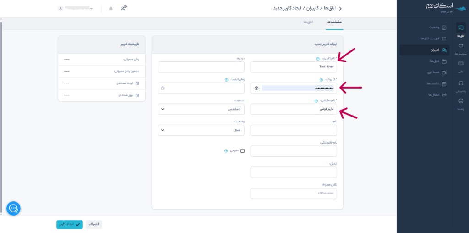This screenshot has height=233, width=469.
Task: Open the help (راهنما) lifebuoy icon
Action: pyautogui.click(x=461, y=101)
